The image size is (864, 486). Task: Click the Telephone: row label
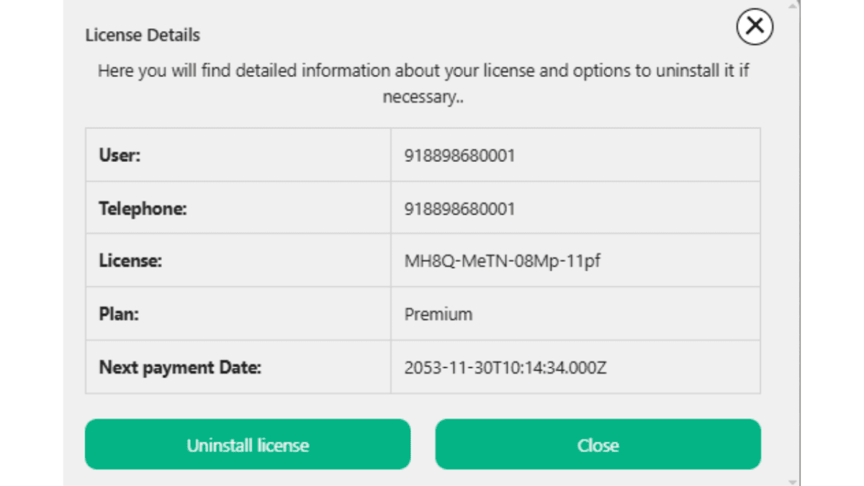pyautogui.click(x=143, y=209)
